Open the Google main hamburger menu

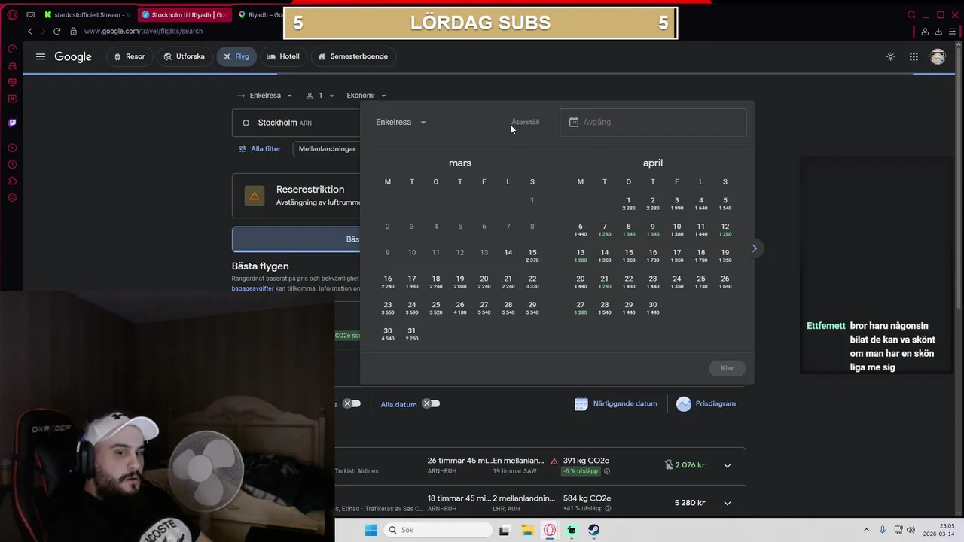tap(41, 56)
